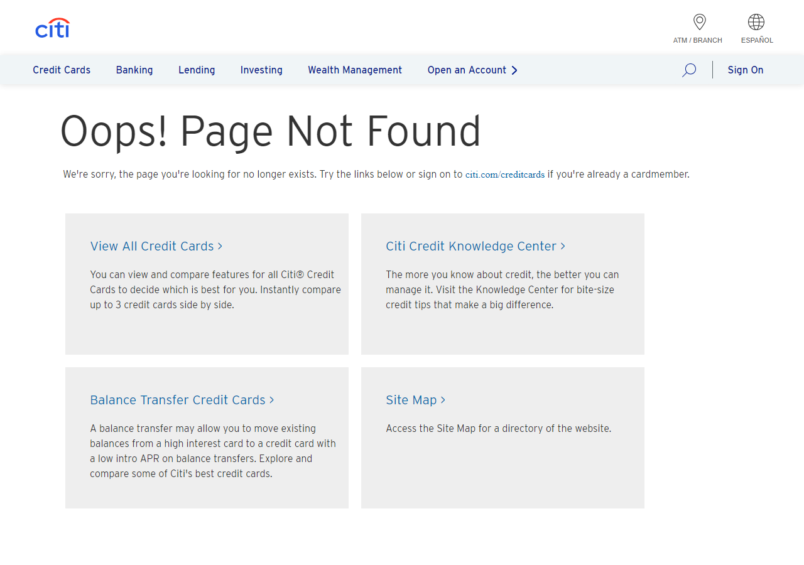Click the Citi logo
Image resolution: width=804 pixels, height=565 pixels.
coord(52,28)
